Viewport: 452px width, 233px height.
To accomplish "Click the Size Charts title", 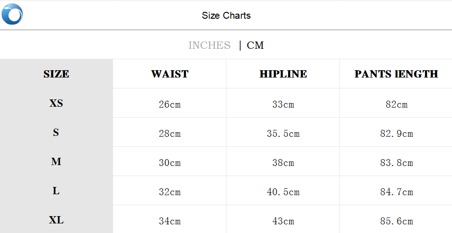I will [x=226, y=16].
